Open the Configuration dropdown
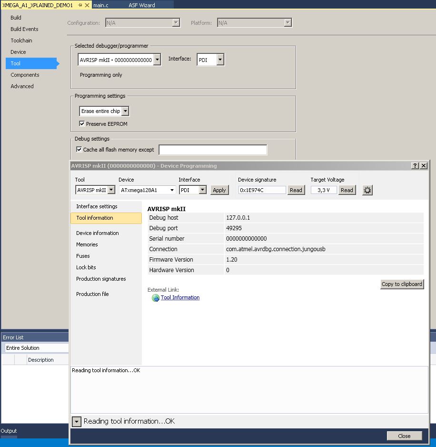 tap(143, 23)
